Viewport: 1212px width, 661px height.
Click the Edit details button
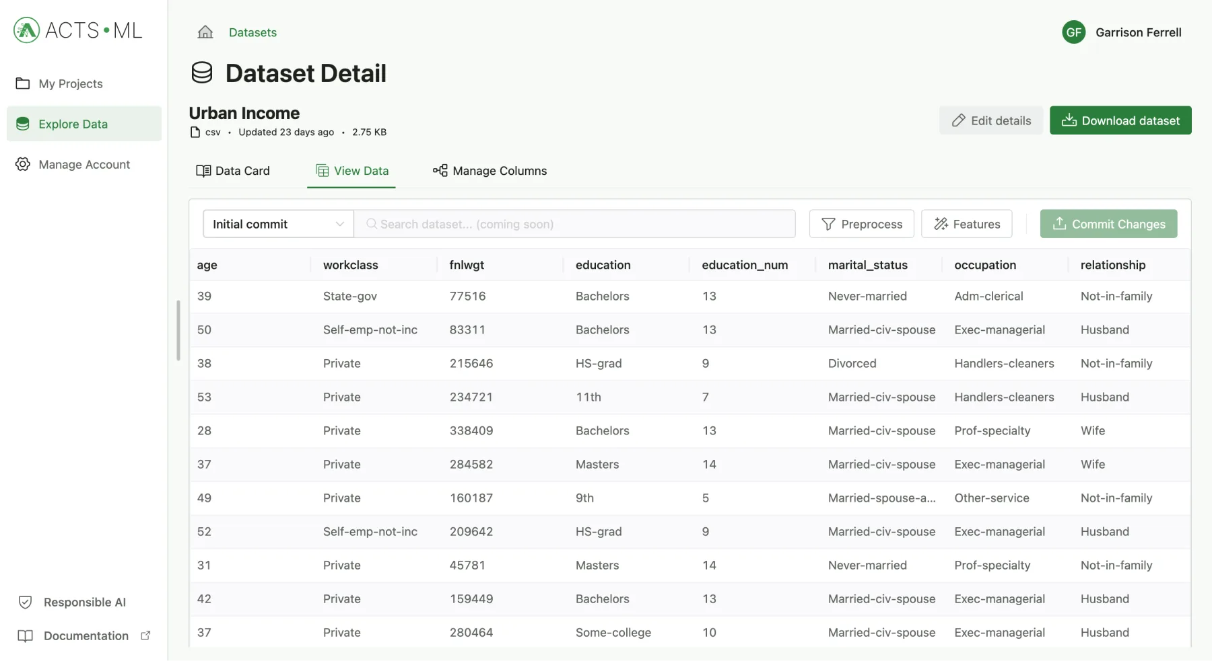click(991, 120)
